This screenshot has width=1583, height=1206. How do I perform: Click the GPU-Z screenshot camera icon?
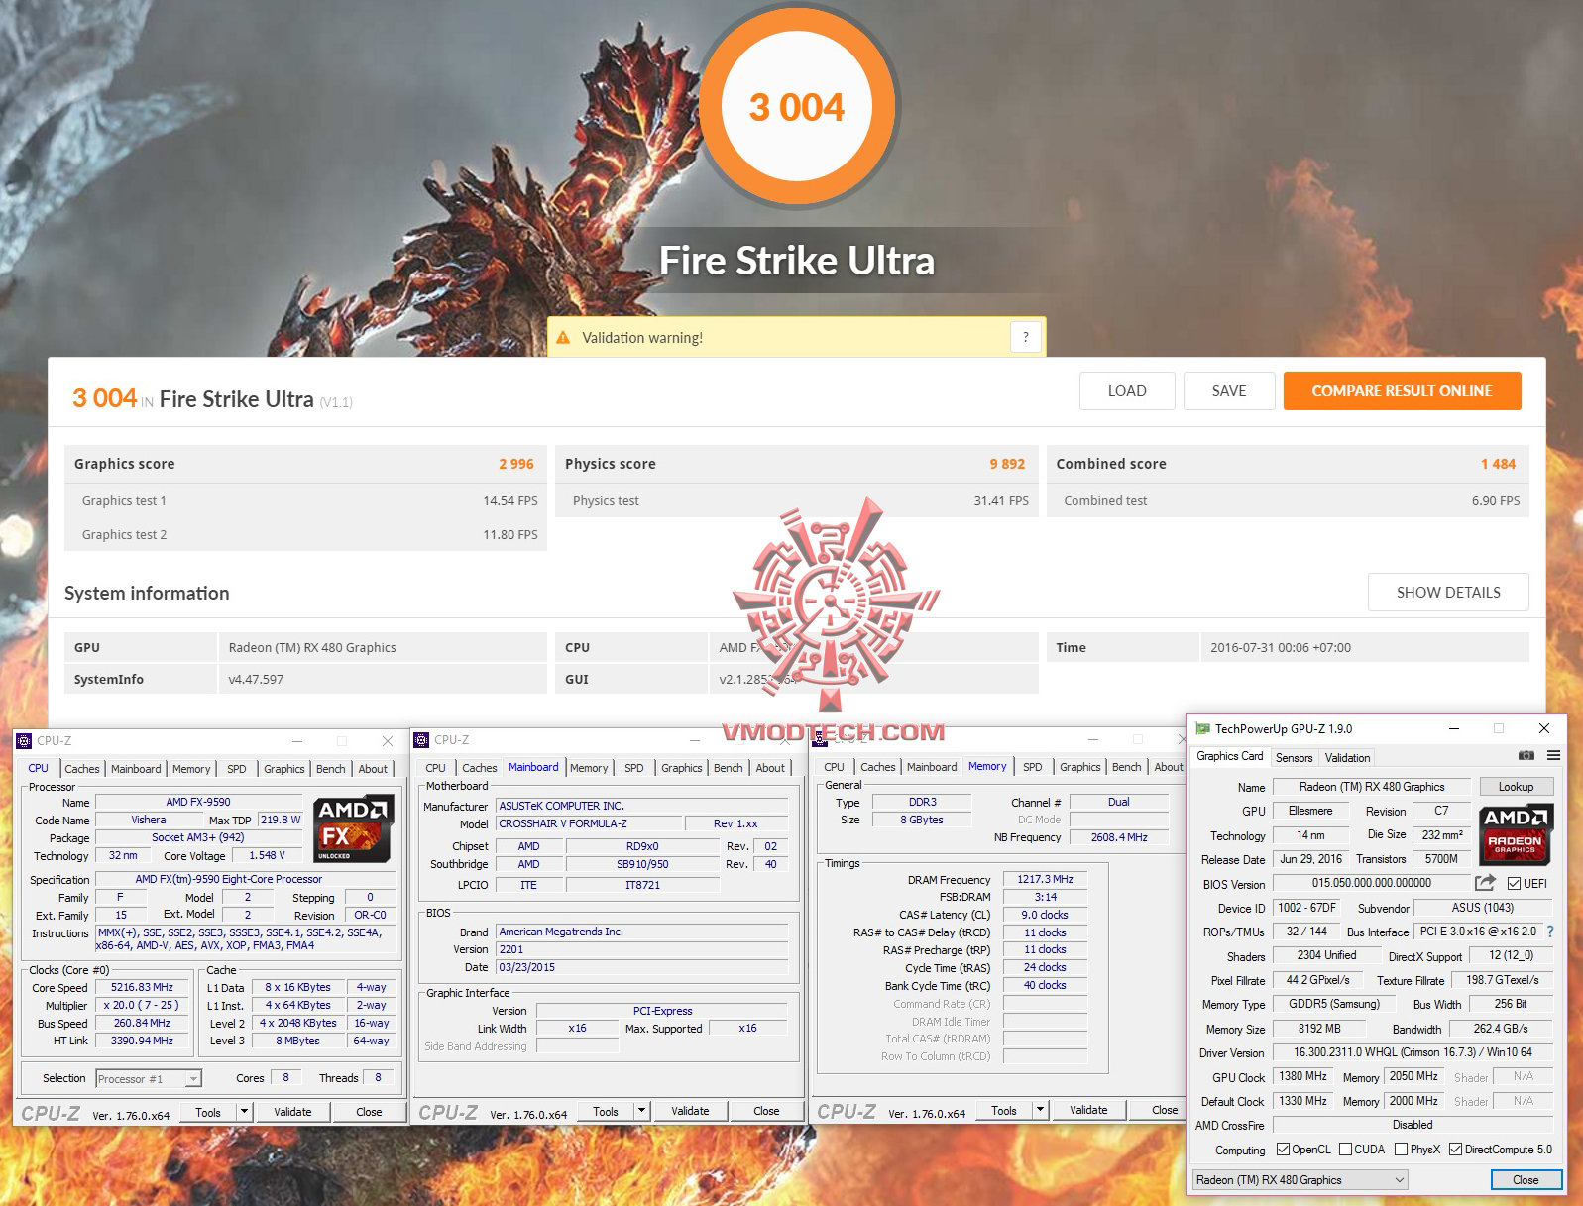coord(1526,756)
